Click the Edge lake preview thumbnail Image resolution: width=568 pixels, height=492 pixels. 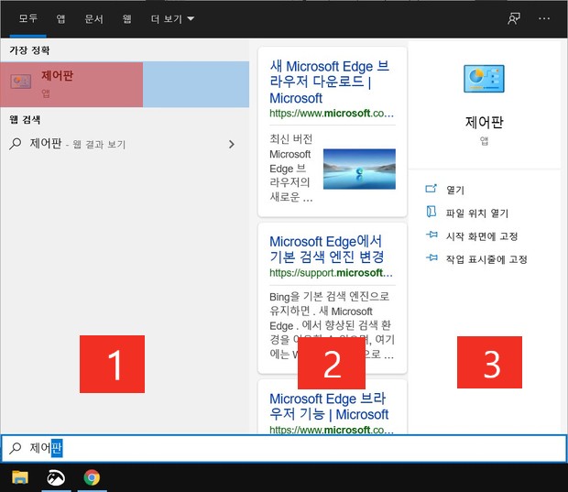[x=359, y=169]
